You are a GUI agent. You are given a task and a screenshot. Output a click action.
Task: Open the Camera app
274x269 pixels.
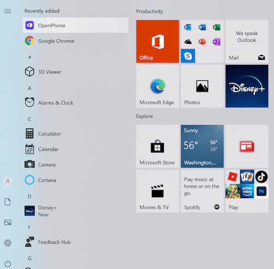coord(75,165)
